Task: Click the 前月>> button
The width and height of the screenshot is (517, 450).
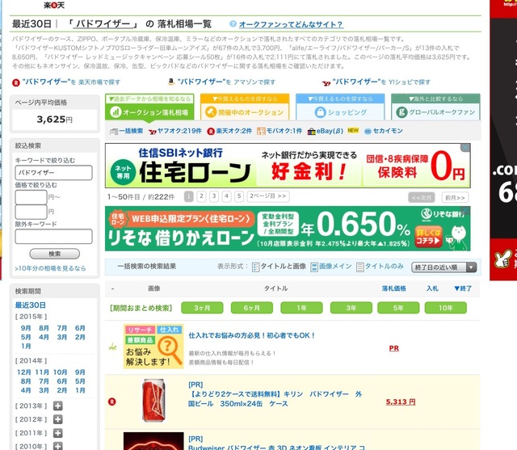Action: click(x=455, y=198)
